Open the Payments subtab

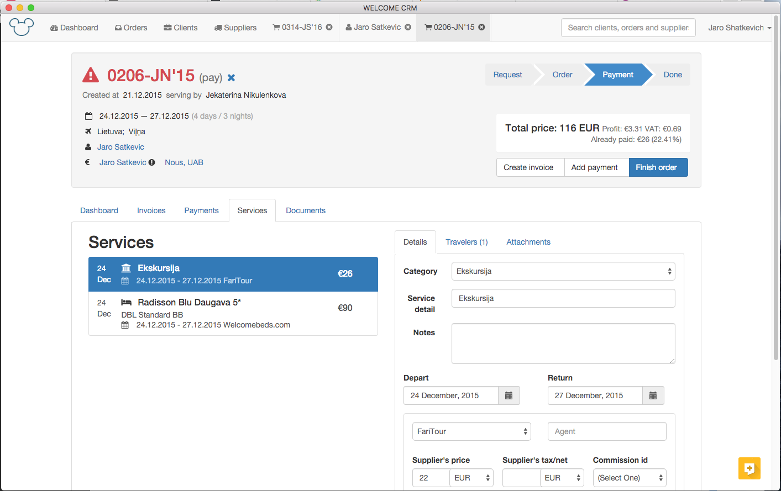coord(202,210)
